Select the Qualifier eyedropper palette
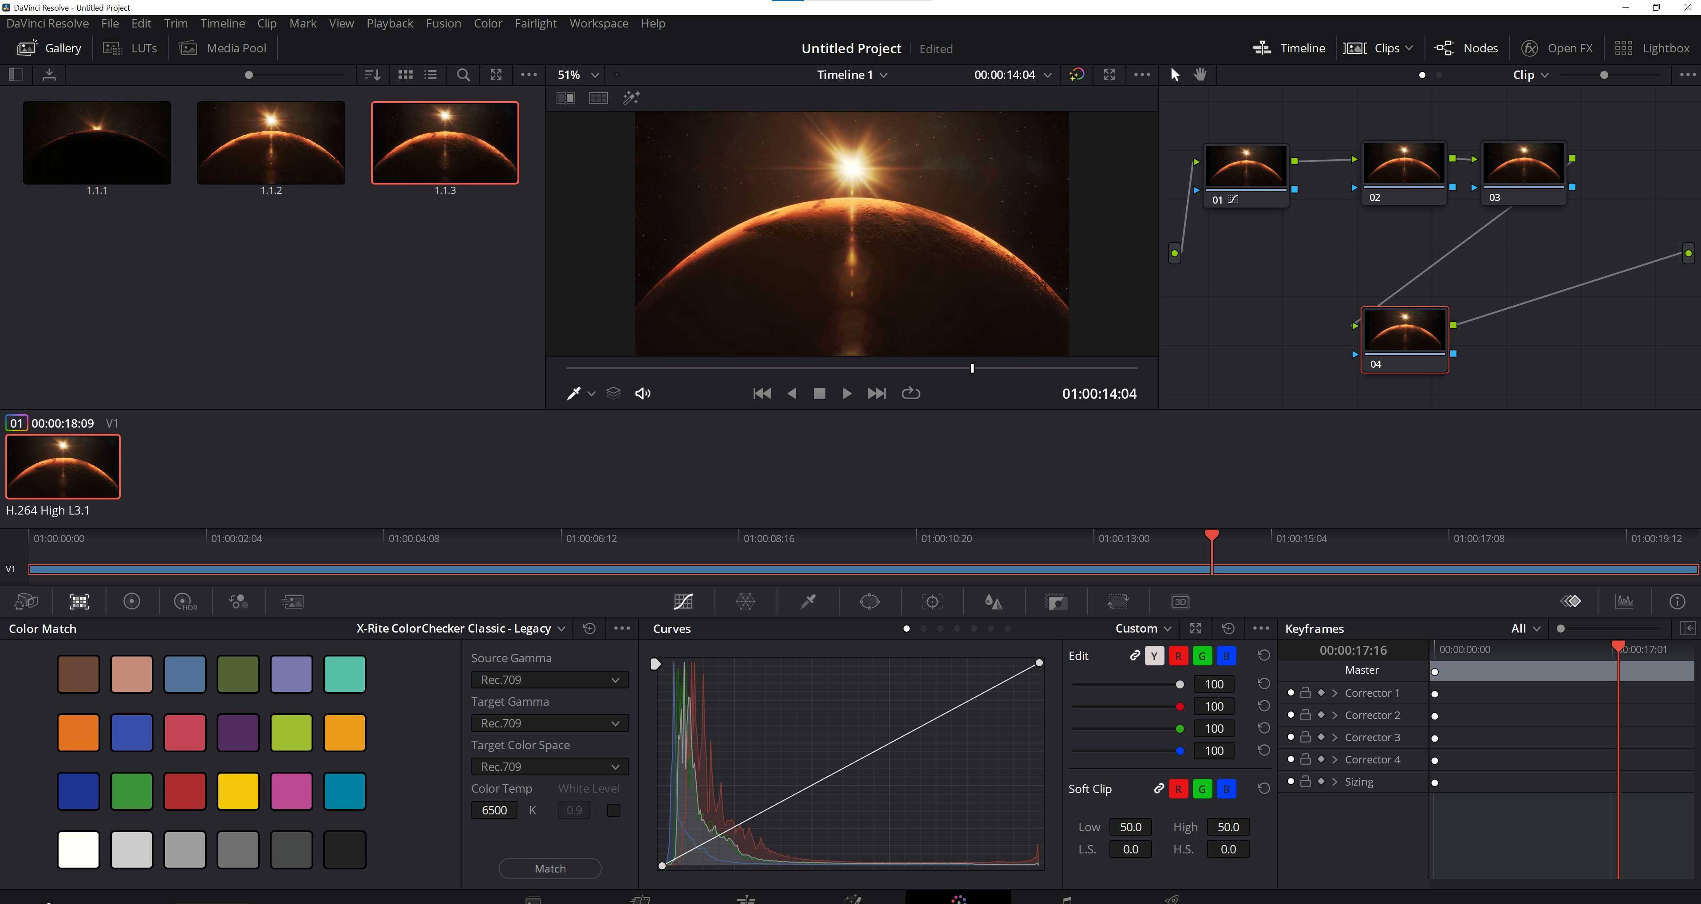This screenshot has width=1701, height=904. (x=808, y=602)
